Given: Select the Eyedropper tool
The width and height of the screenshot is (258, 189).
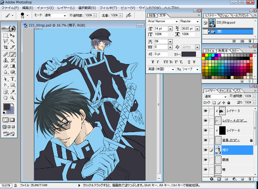Looking at the screenshot, I should [x=12, y=92].
